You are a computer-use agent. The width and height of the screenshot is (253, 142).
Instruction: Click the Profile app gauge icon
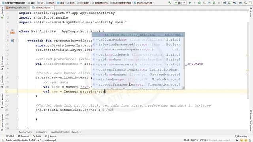(209, 3)
